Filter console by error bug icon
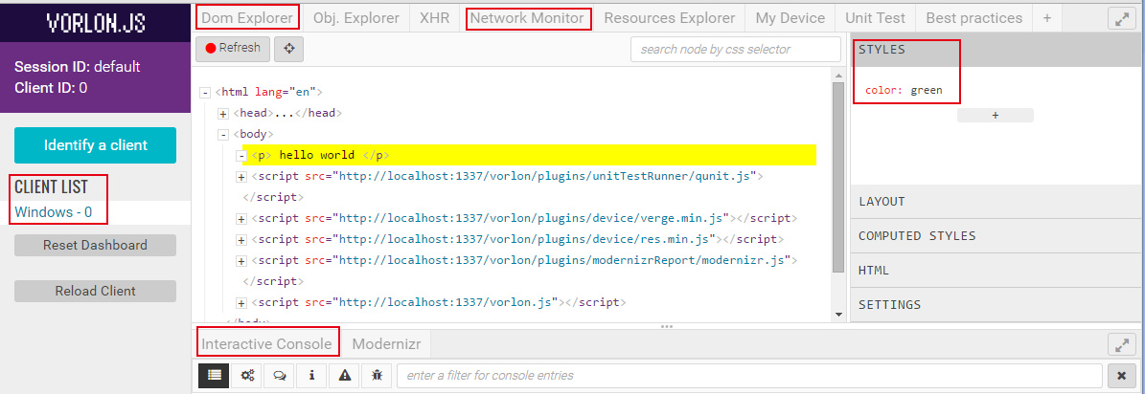1145x394 pixels. pos(377,376)
